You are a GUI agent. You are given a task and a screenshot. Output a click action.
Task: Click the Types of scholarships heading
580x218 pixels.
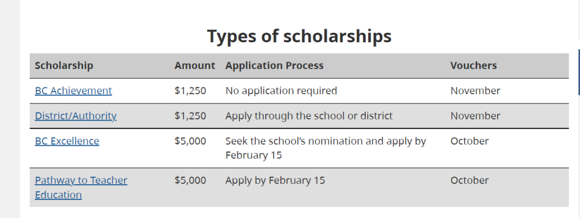299,36
